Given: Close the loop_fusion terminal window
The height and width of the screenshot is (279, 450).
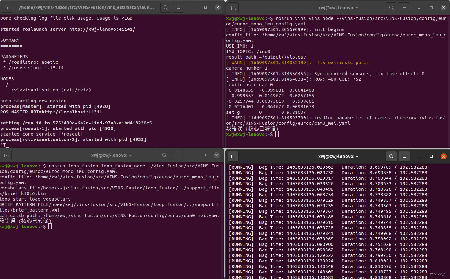Looking at the screenshot, I should coord(217,155).
